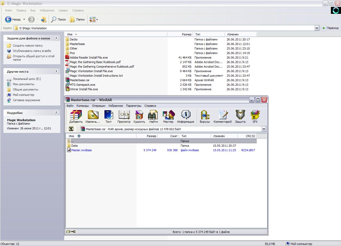Click the Извлечь (Extract) icon in WinRAR
Viewport: 341px width, 246px height.
[93, 117]
